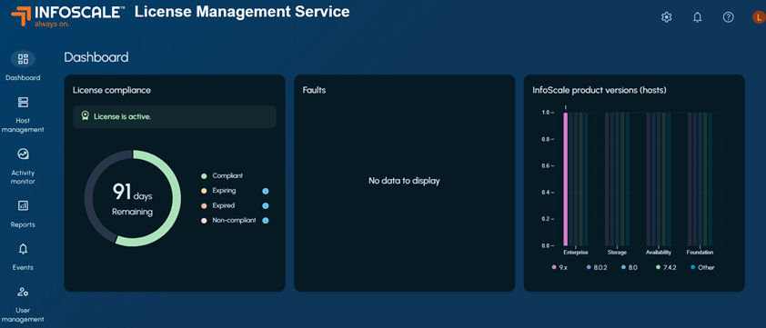Click the blue count dot next to Expired

266,206
